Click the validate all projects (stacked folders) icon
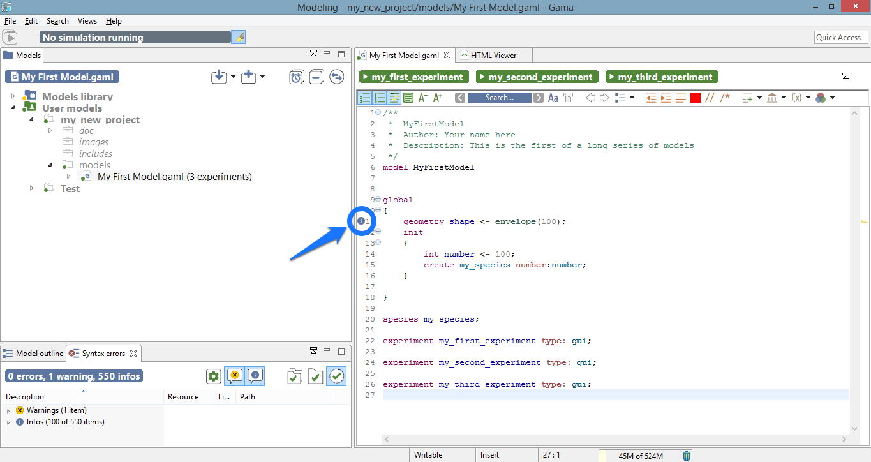 [295, 376]
